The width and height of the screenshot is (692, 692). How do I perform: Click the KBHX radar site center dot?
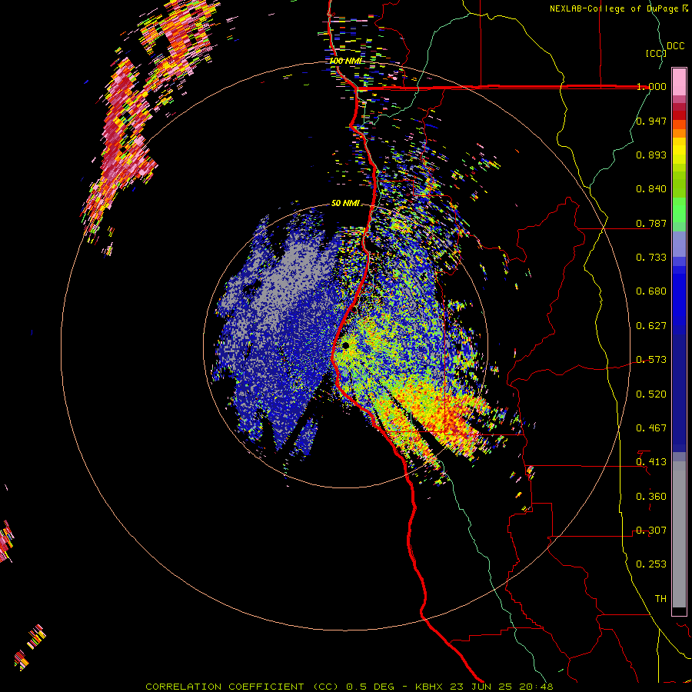point(345,345)
